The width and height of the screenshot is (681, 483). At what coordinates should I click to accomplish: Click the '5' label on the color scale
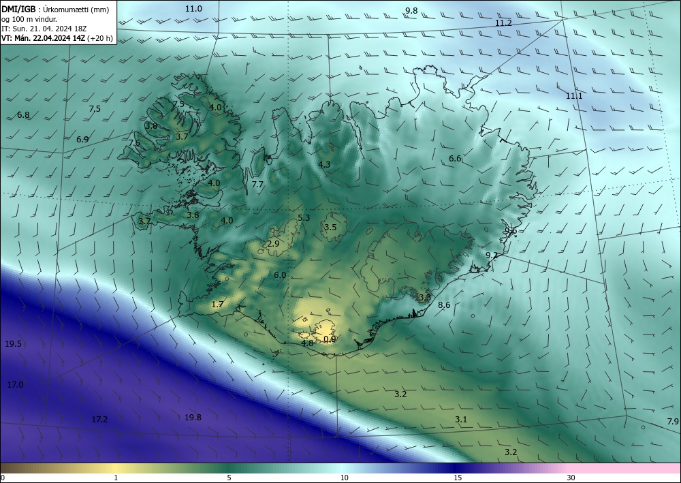(229, 478)
